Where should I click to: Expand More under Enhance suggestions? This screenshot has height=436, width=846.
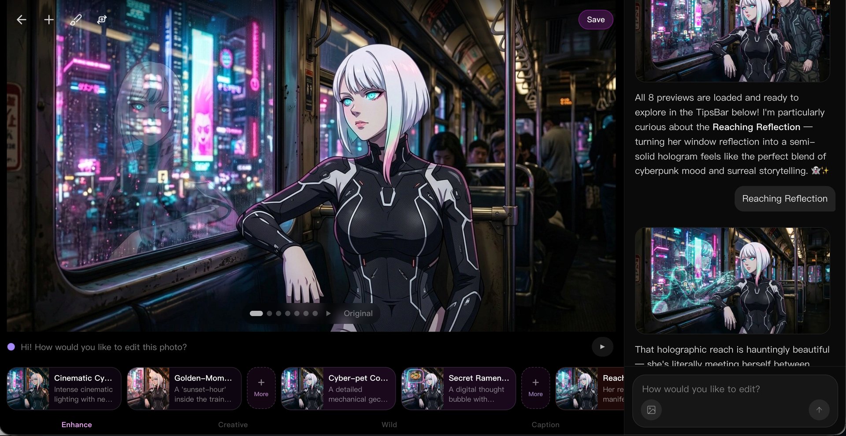(x=261, y=388)
